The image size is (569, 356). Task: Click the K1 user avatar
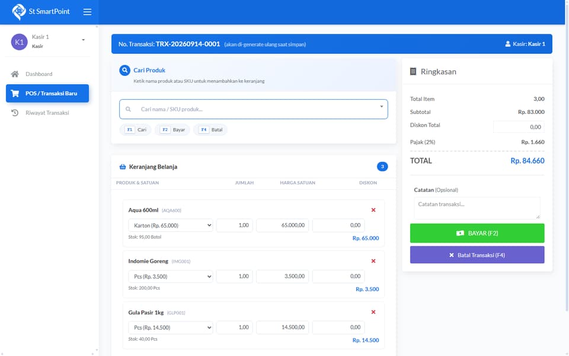[19, 42]
